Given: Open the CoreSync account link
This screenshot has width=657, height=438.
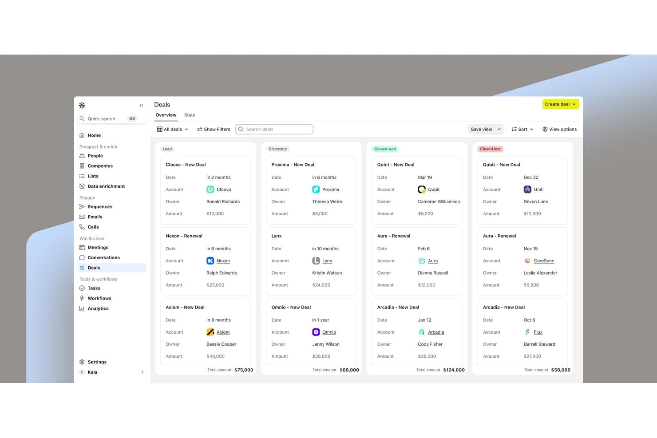Looking at the screenshot, I should coord(544,261).
